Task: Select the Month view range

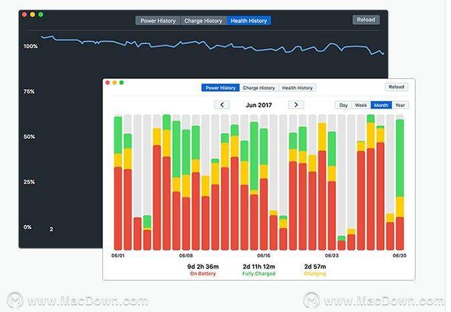Action: point(381,105)
